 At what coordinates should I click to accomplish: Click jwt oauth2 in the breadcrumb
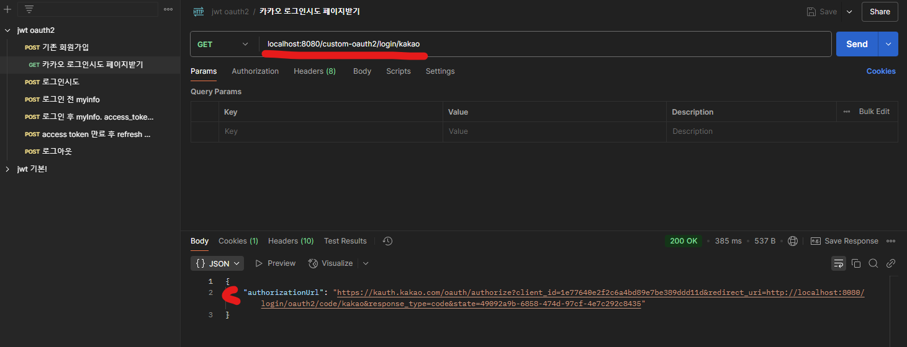click(230, 12)
